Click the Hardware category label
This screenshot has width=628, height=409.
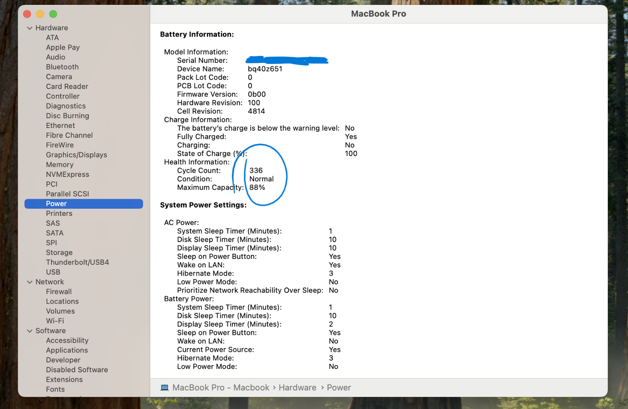tap(52, 28)
